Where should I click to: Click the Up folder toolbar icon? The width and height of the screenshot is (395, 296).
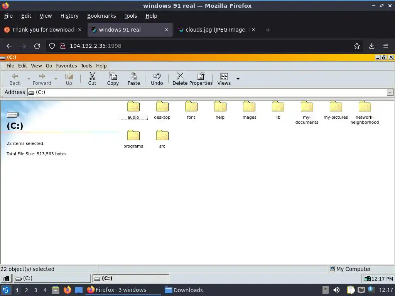click(69, 76)
